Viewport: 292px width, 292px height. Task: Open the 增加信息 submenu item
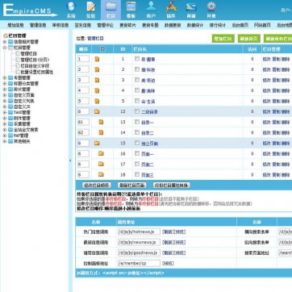coord(15,25)
